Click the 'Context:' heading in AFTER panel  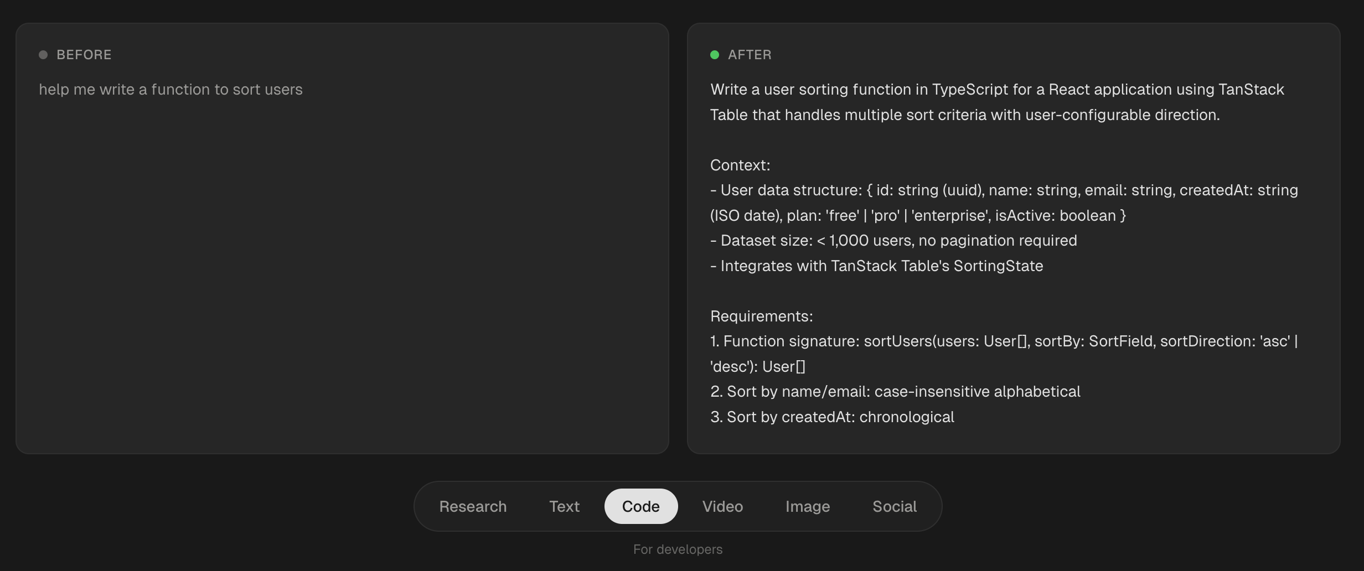click(x=740, y=165)
